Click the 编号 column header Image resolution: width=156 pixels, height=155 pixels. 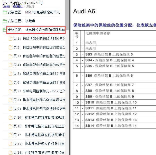click(x=77, y=35)
